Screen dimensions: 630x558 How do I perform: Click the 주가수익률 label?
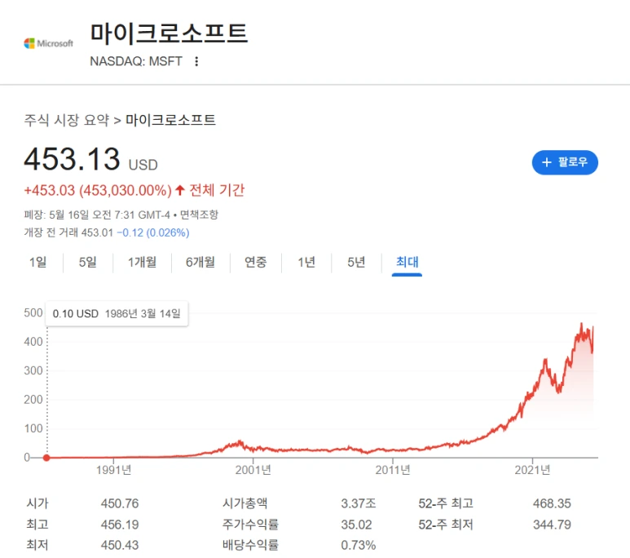[251, 525]
